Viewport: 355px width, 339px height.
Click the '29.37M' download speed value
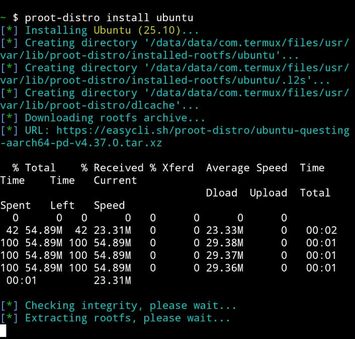click(224, 255)
